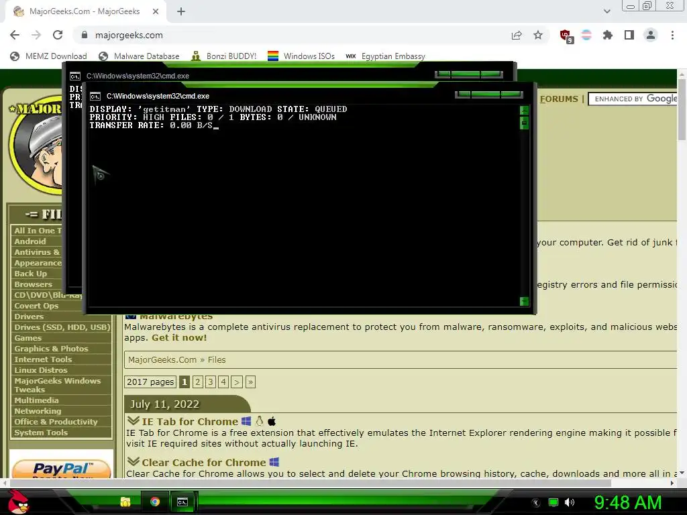Open the Chrome profile avatar
Image resolution: width=687 pixels, height=515 pixels.
(x=651, y=35)
